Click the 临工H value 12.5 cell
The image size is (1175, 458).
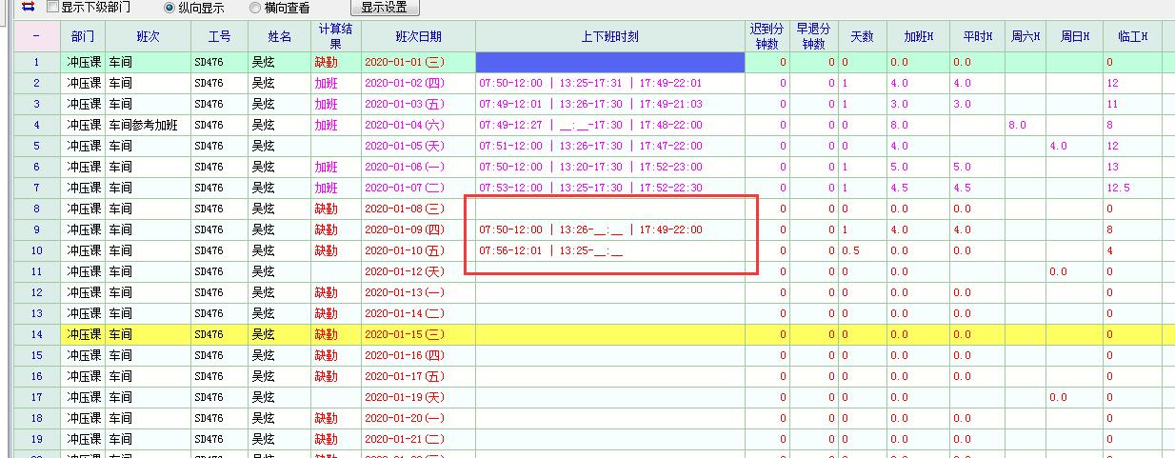[1131, 188]
